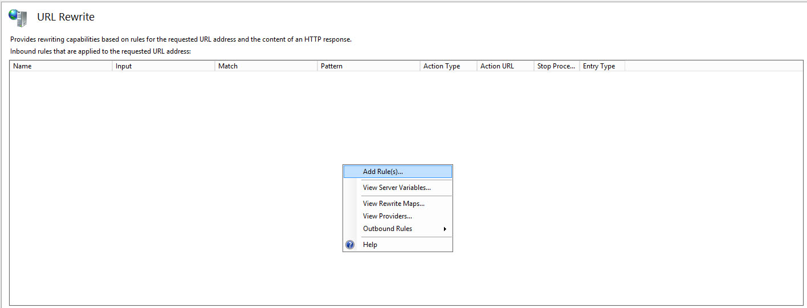Click the URL Rewrite globe server icon
Screen dimensions: 807x308
click(18, 18)
